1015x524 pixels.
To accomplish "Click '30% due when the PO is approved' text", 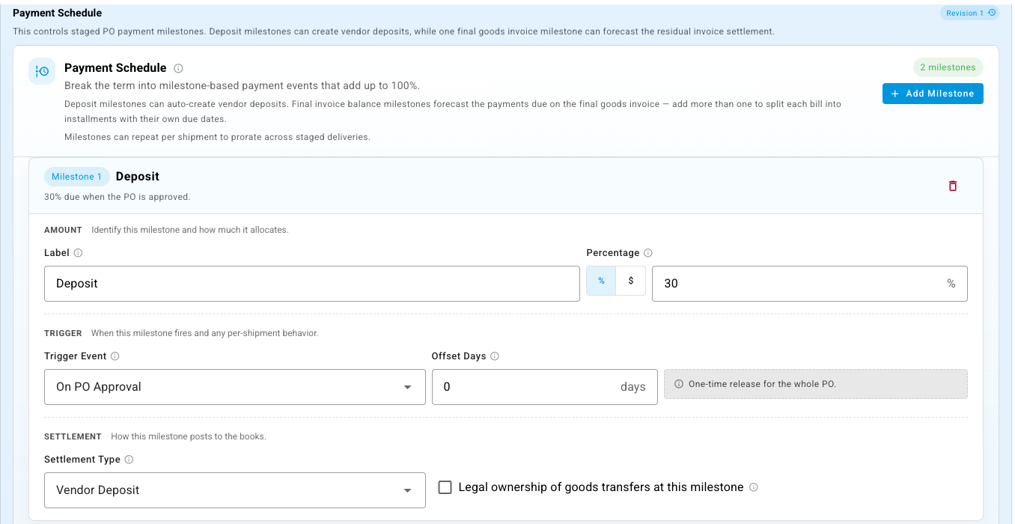I will (x=117, y=197).
